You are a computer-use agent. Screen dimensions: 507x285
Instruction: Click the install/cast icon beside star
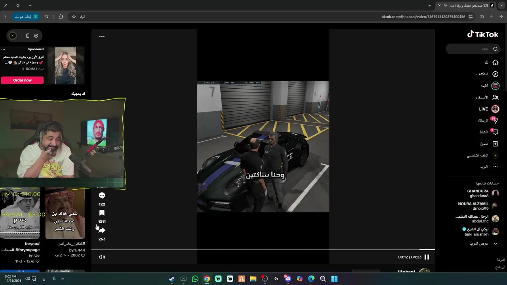tap(82, 17)
